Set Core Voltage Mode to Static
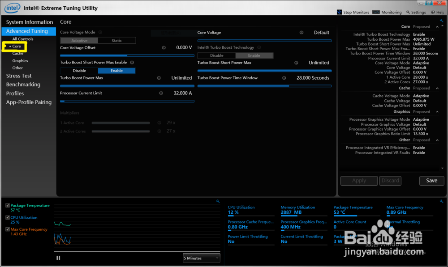 [x=116, y=41]
